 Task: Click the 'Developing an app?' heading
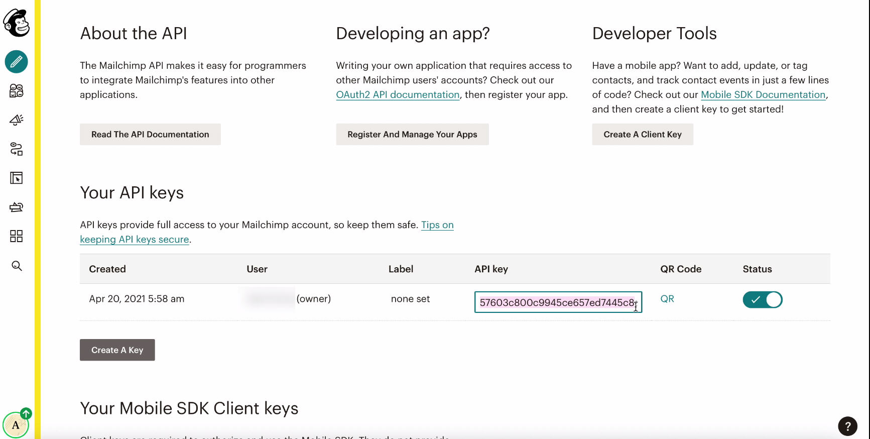[x=413, y=33]
